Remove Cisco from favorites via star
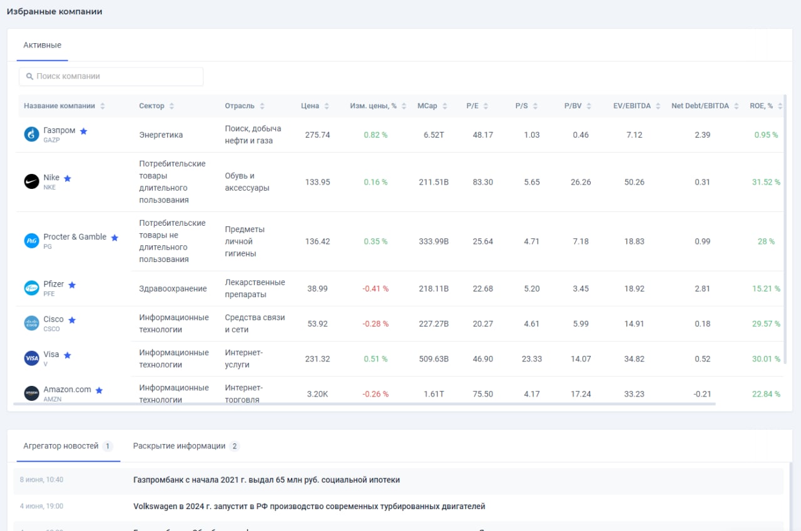 [x=72, y=320]
